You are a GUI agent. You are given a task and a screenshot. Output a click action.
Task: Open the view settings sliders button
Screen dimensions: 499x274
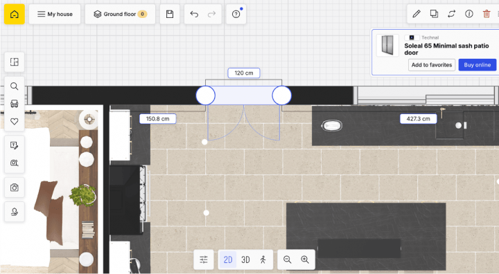[204, 259]
